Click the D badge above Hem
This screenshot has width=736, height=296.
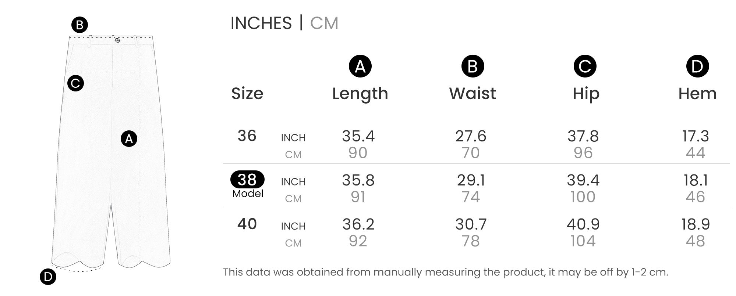click(x=697, y=66)
